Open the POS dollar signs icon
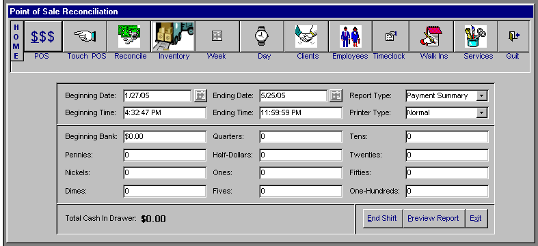Image resolution: width=538 pixels, height=246 pixels. 43,36
